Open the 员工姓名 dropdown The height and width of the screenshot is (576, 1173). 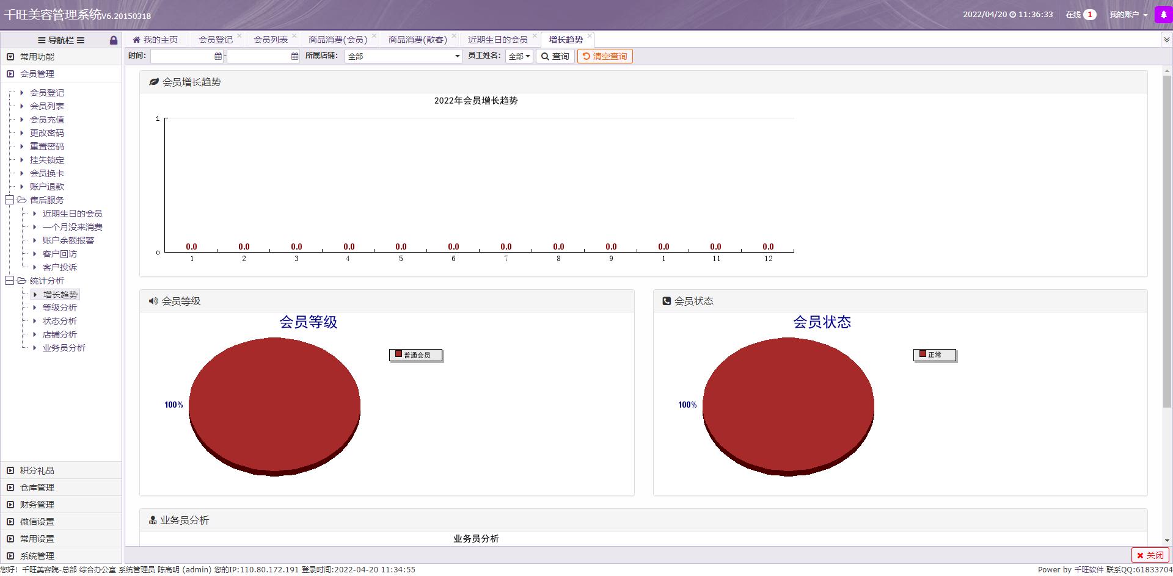519,56
